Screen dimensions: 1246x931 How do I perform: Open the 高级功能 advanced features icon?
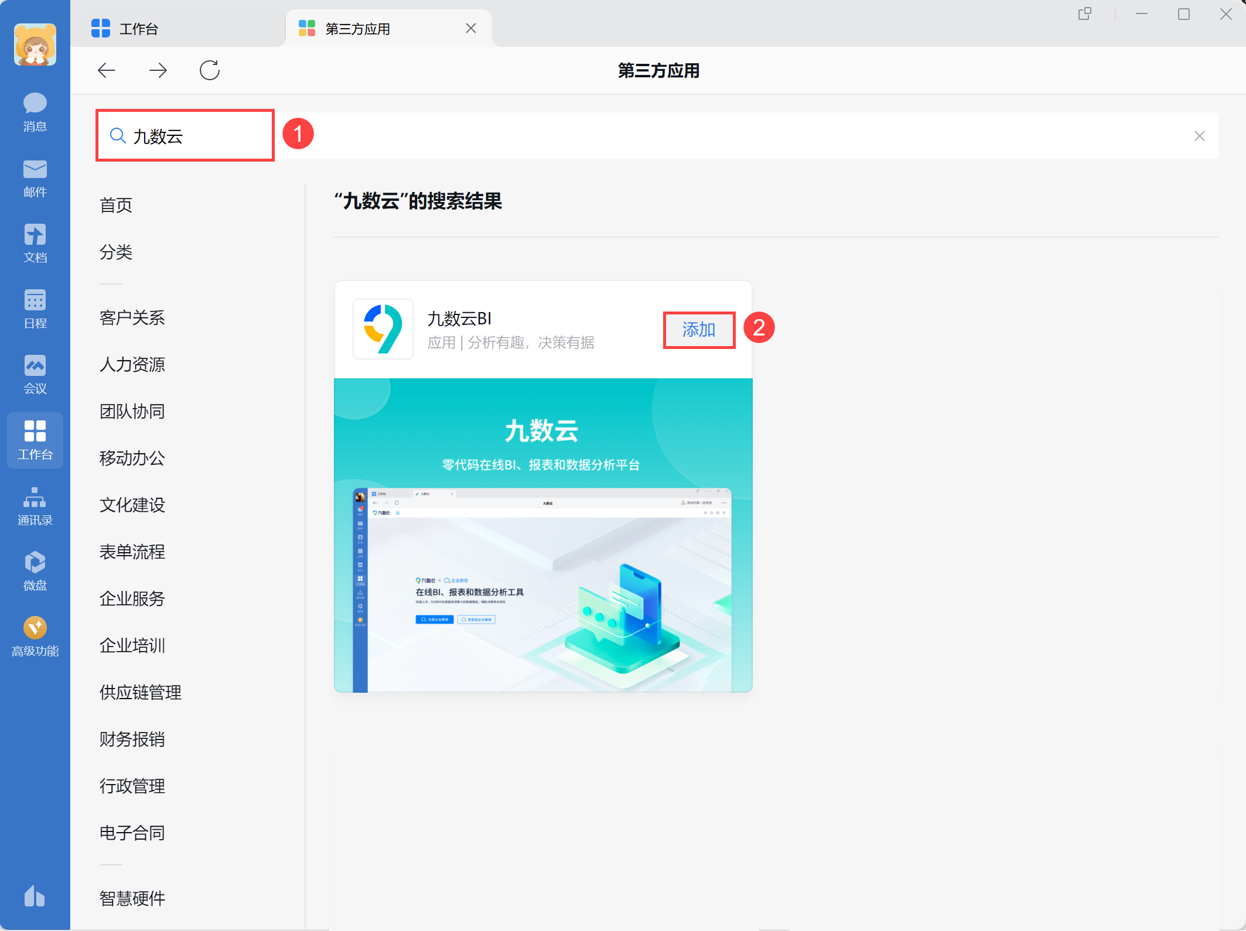coord(35,636)
